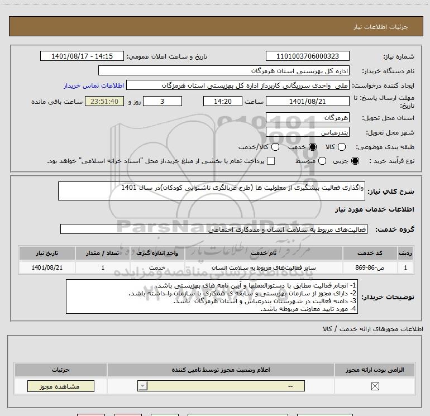Click general need description text box
The width and height of the screenshot is (430, 416).
(x=212, y=191)
